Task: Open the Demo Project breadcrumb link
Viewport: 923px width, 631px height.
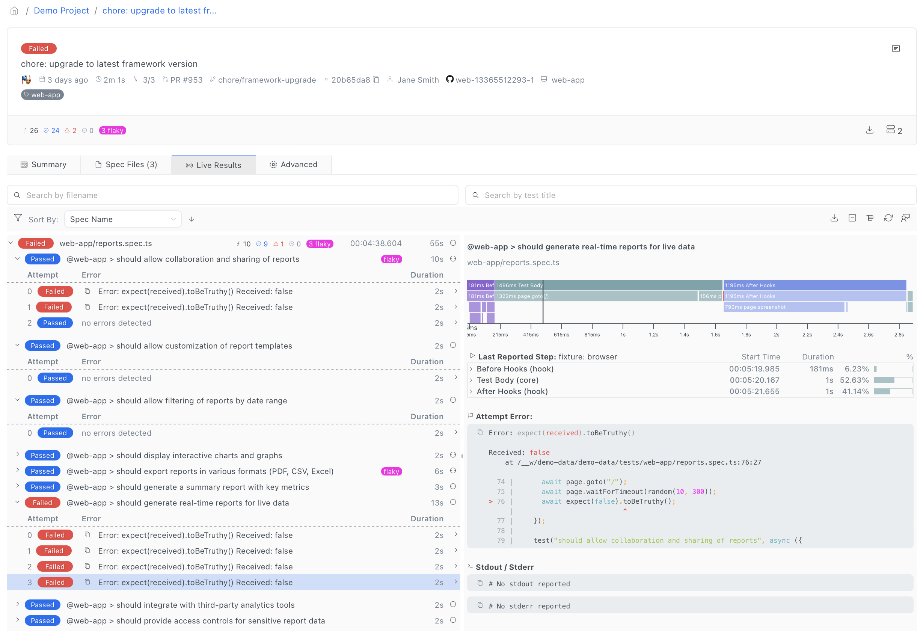Action: 61,11
